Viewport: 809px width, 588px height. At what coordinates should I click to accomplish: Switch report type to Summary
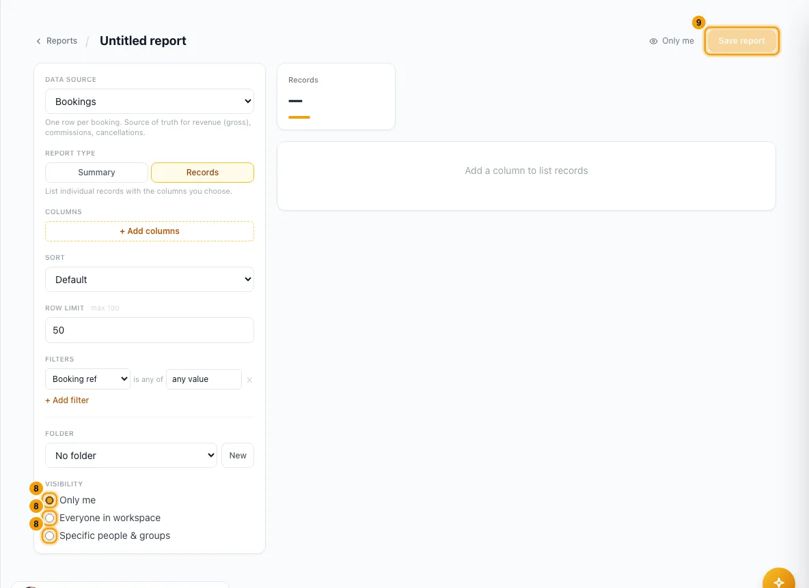[96, 173]
